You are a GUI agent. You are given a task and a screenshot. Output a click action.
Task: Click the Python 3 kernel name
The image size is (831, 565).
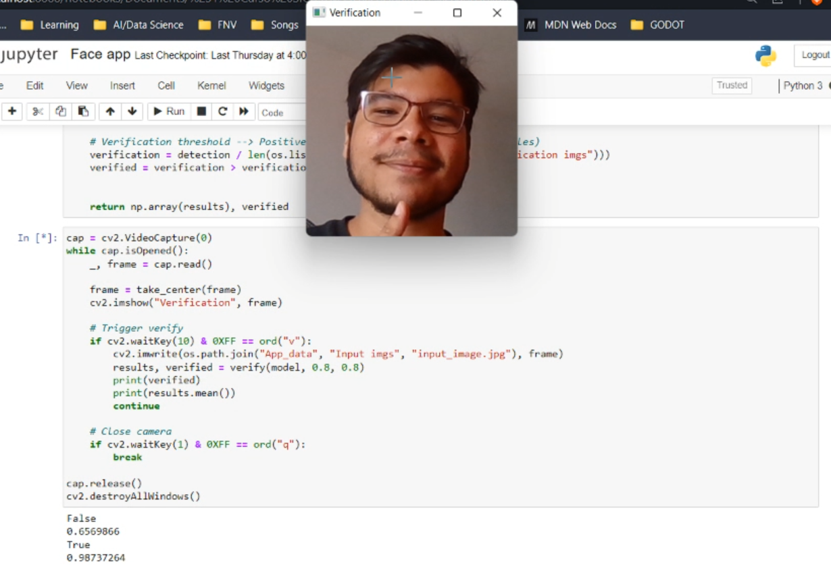pyautogui.click(x=803, y=86)
